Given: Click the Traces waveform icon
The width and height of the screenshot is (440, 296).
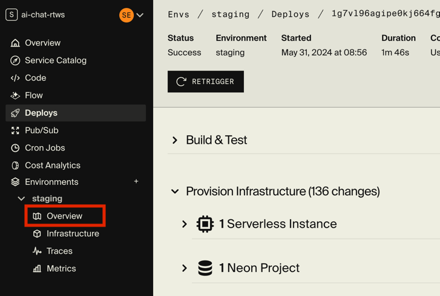Looking at the screenshot, I should [37, 251].
